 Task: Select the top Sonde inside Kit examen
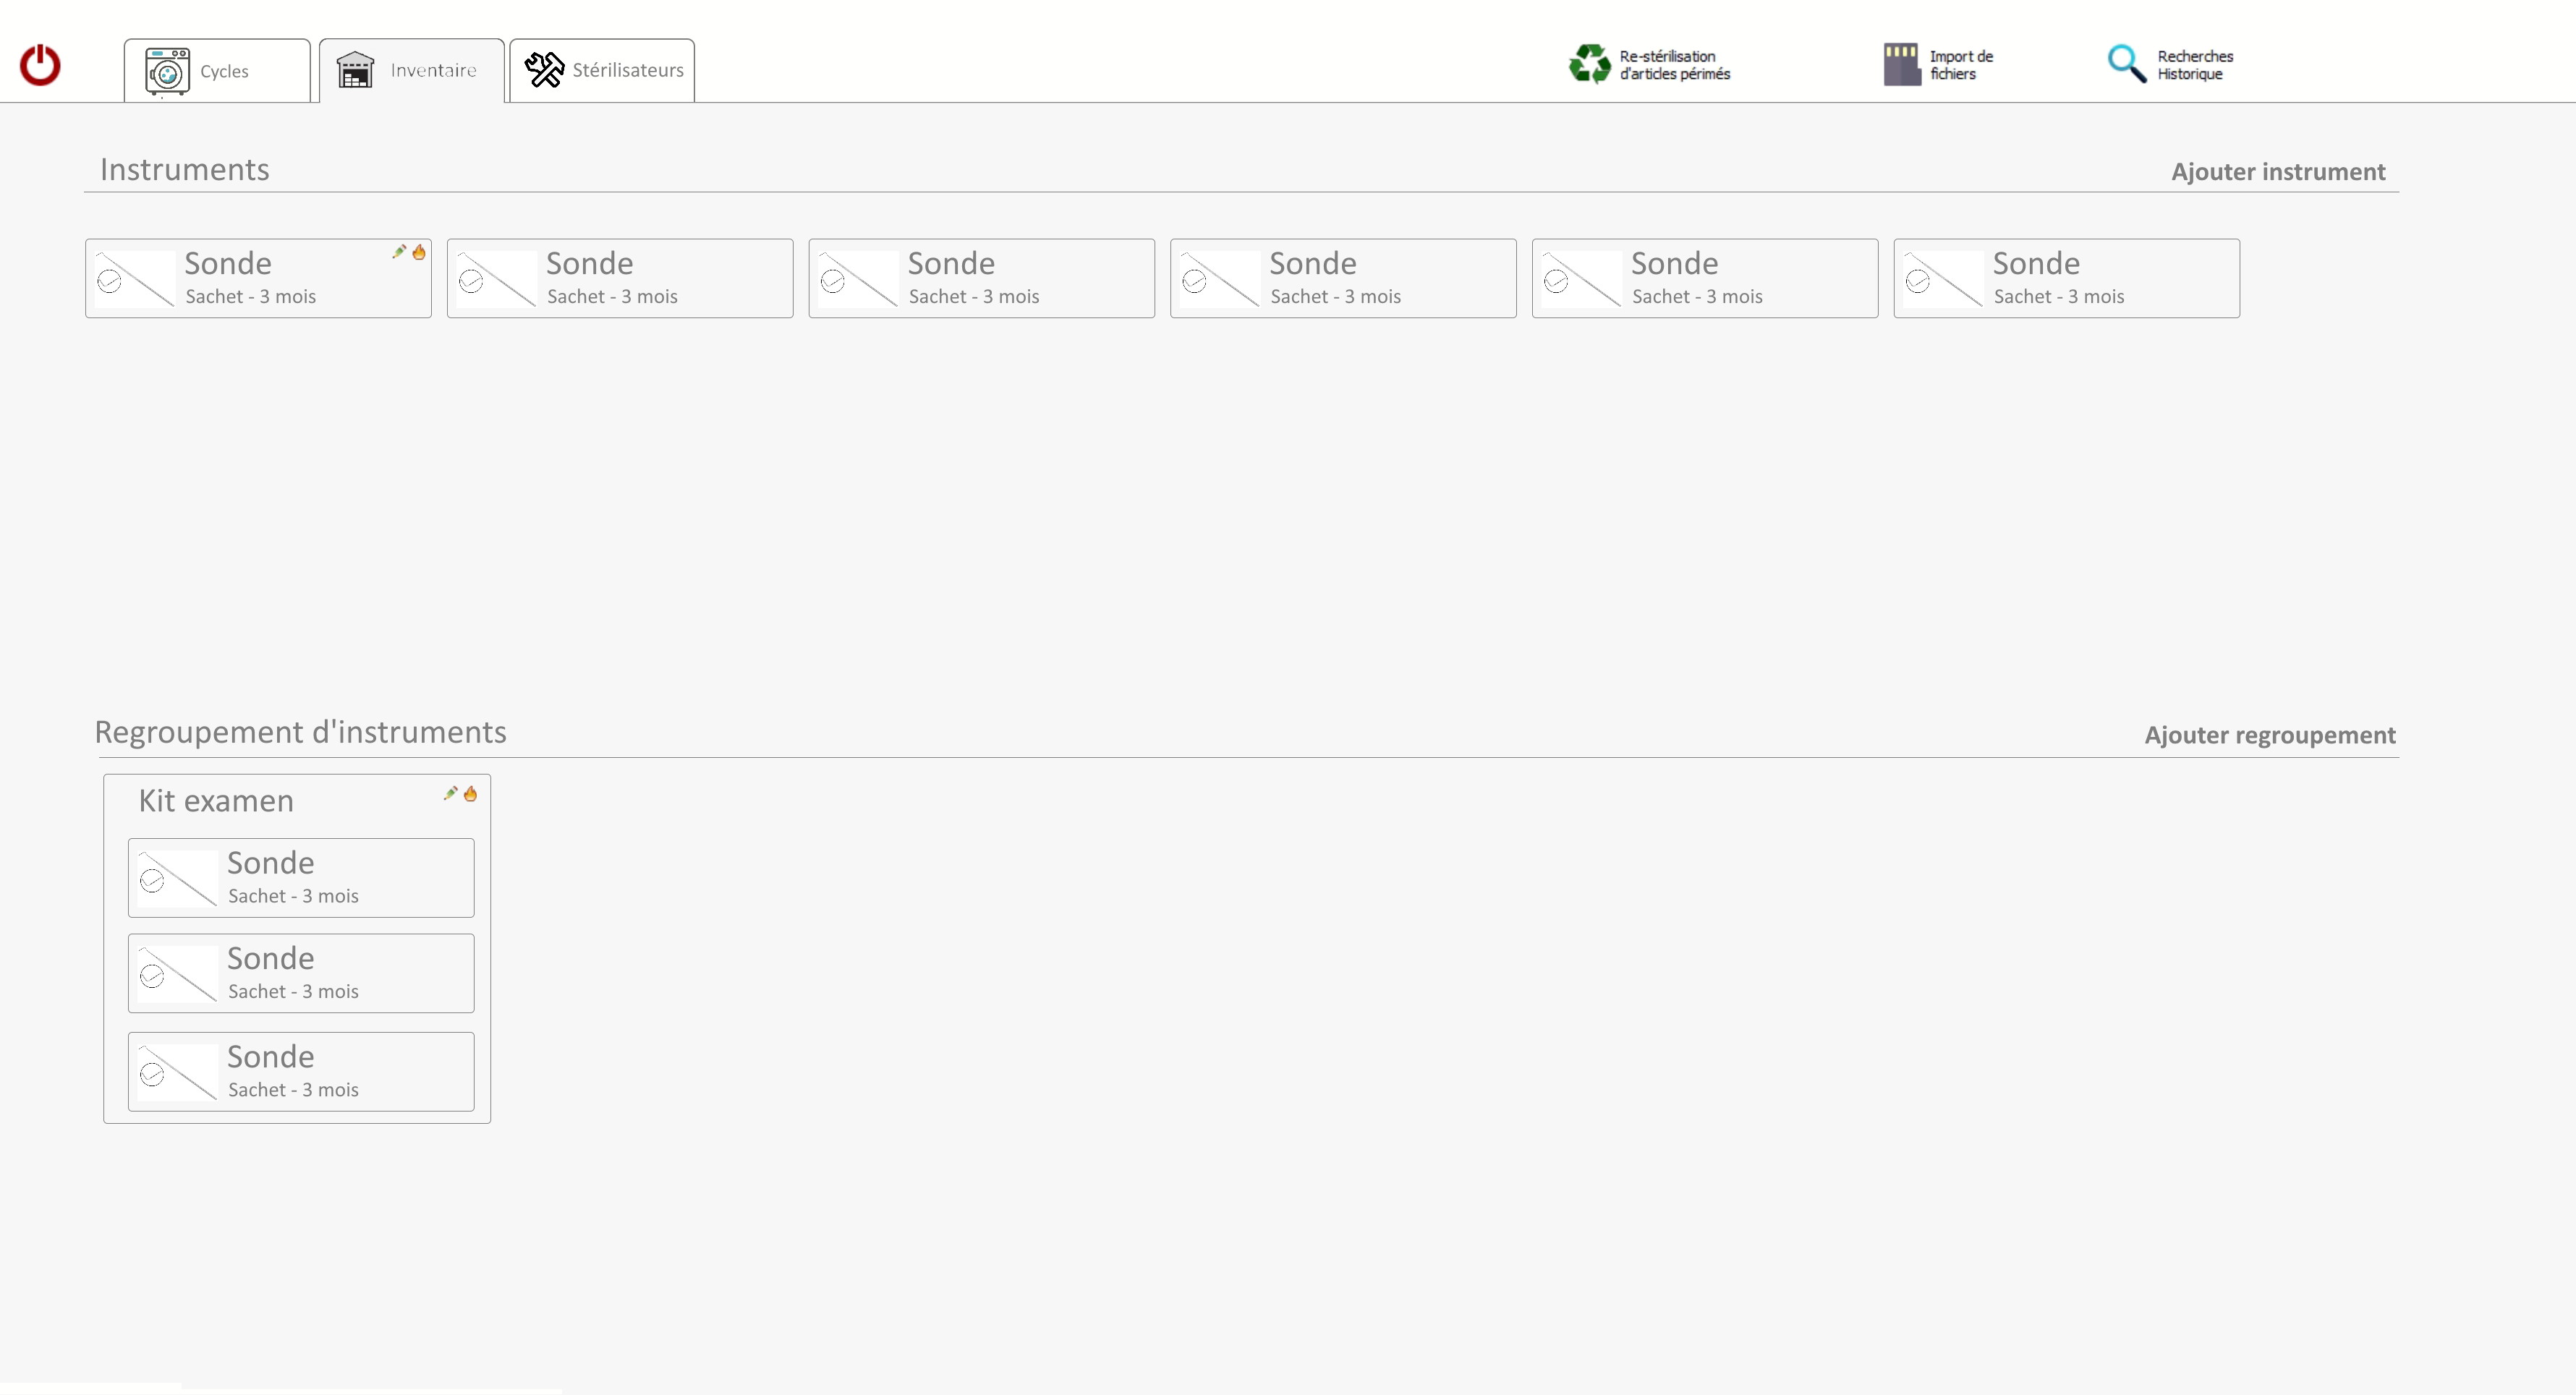click(x=301, y=878)
